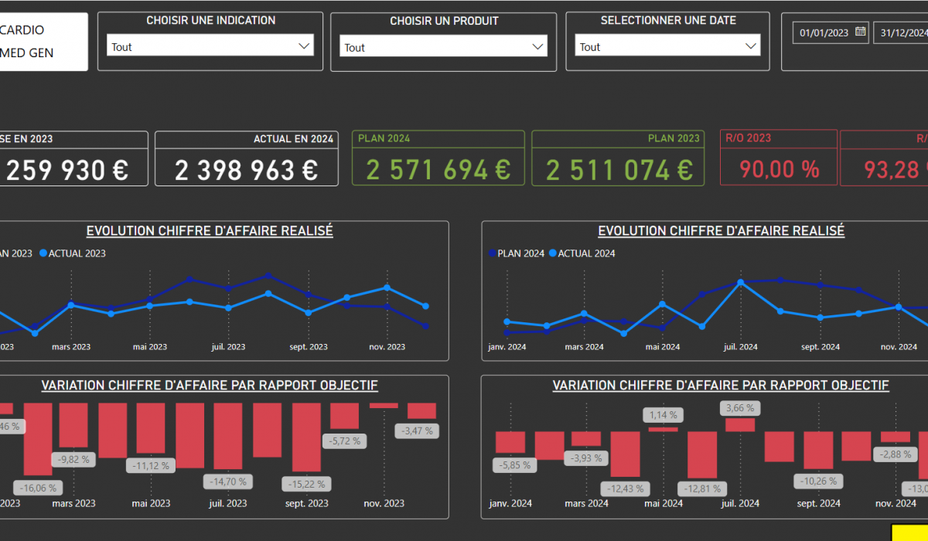The image size is (928, 541).
Task: Click the PLAN 2024 legend dot
Action: click(492, 253)
